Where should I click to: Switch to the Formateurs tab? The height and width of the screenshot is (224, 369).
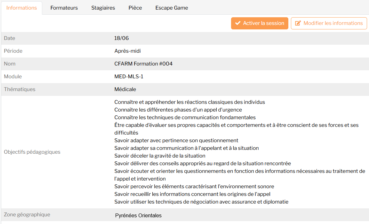pos(64,8)
